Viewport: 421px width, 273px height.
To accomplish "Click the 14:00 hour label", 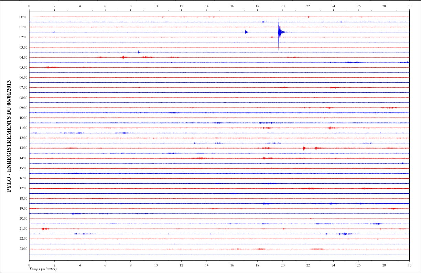I will pos(24,158).
